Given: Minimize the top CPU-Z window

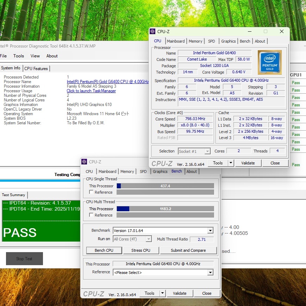Looking at the screenshot, I should click(249, 31).
